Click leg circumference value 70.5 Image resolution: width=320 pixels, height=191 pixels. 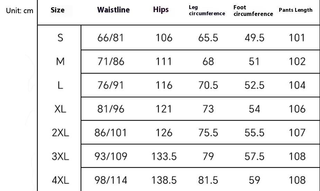(208, 85)
